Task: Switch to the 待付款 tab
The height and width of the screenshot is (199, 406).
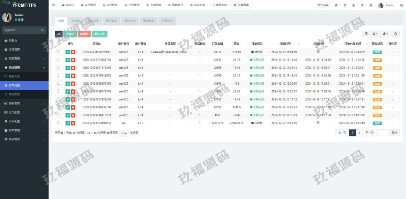Action: point(74,21)
